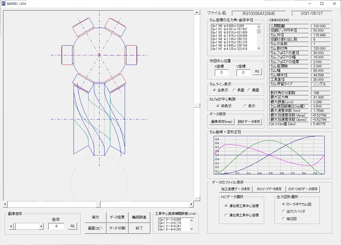
Task: Click the 終了 (Exit) button
Action: (139, 228)
